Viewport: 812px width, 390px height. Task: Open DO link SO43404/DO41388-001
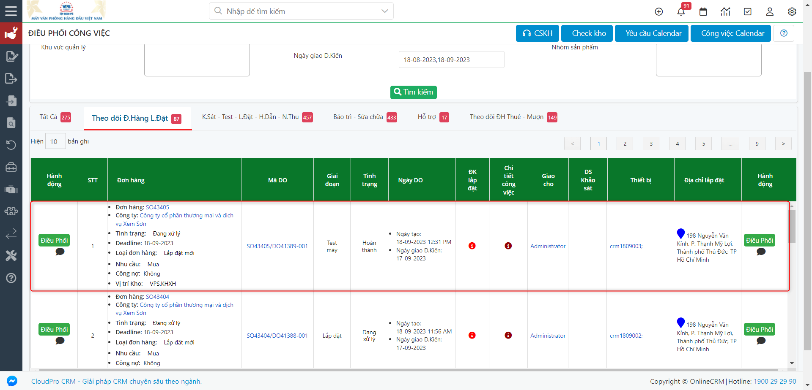click(x=277, y=336)
